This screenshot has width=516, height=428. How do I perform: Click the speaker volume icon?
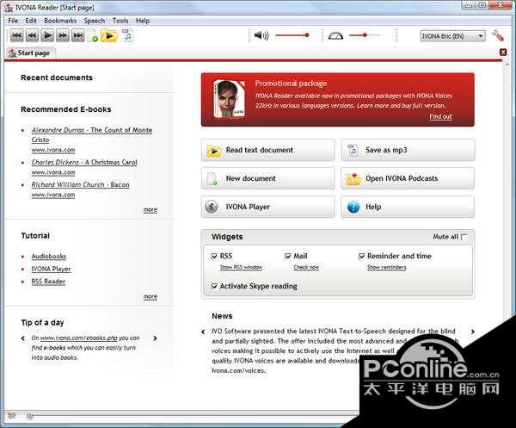(261, 35)
